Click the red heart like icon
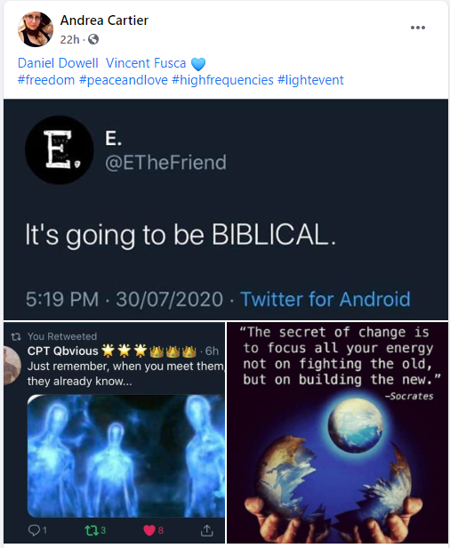This screenshot has height=548, width=450. 149,530
